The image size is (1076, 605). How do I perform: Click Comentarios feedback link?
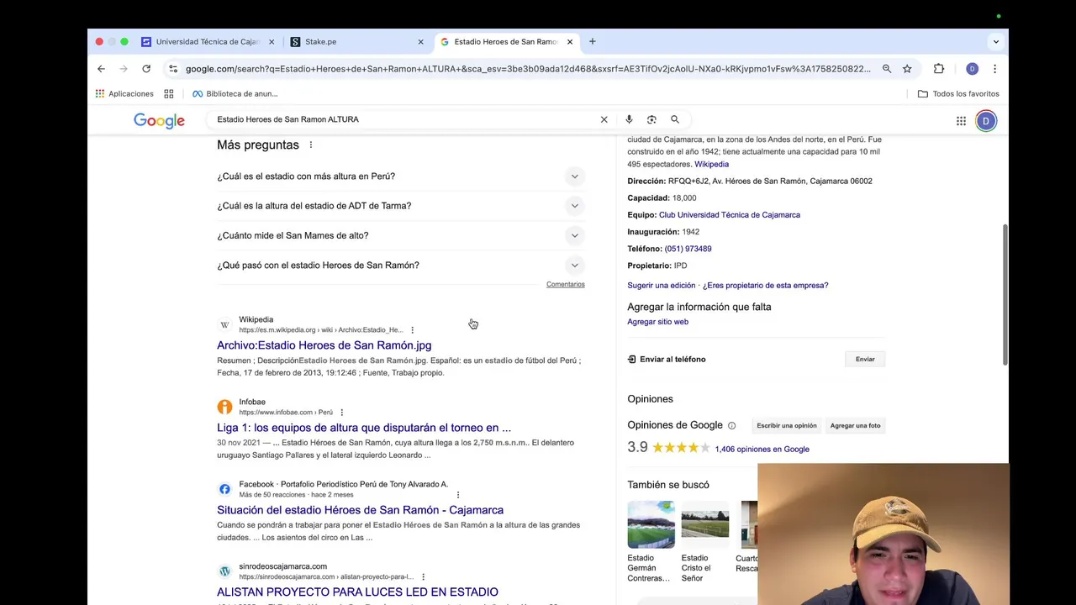[565, 285]
